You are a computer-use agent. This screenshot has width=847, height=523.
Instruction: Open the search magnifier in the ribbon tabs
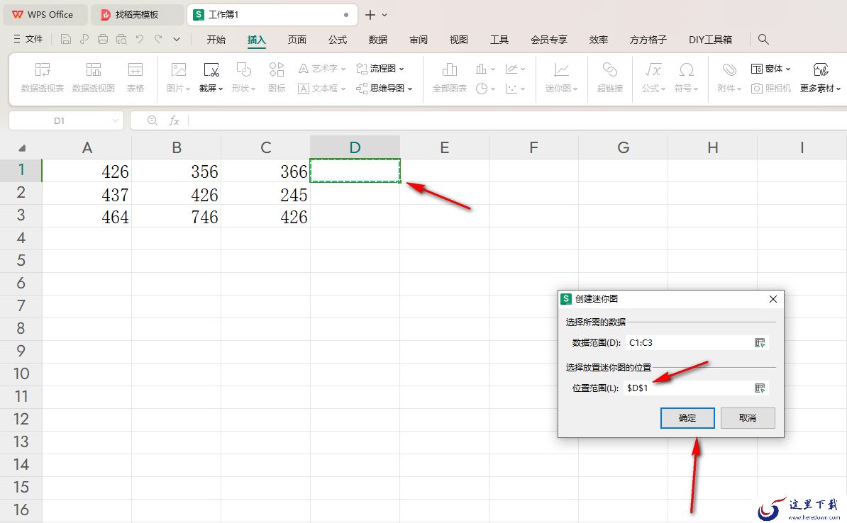[763, 39]
